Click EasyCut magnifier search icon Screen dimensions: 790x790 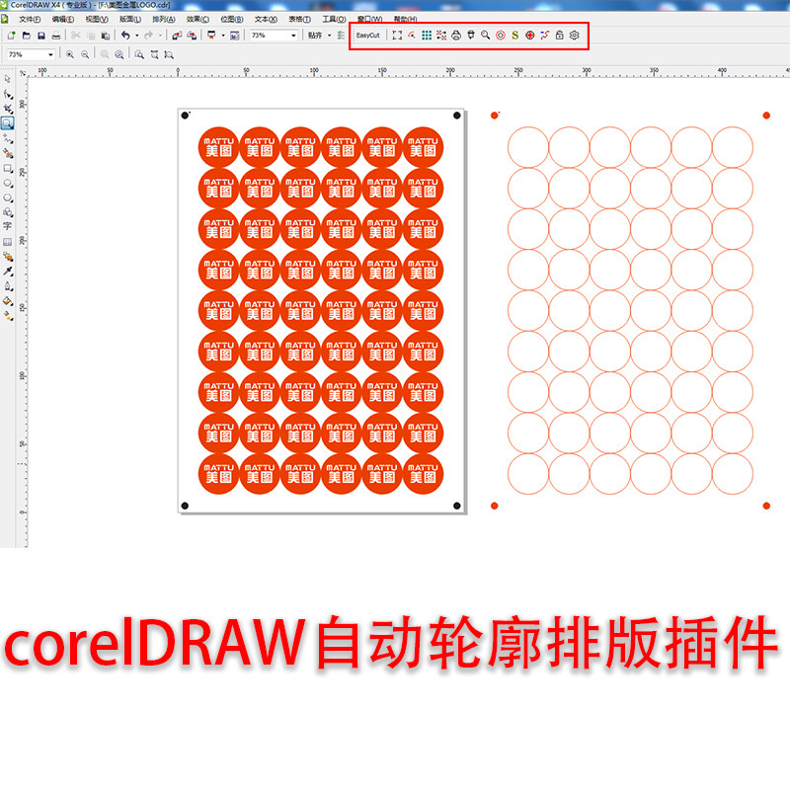tap(485, 36)
